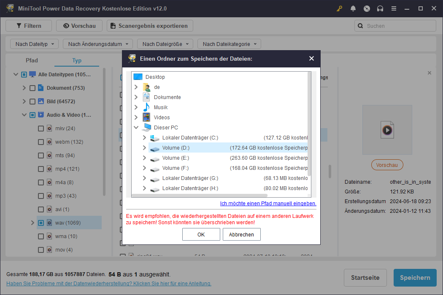The image size is (443, 295).
Task: Toggle the Alle Dateitypen checkbox
Action: 24,75
